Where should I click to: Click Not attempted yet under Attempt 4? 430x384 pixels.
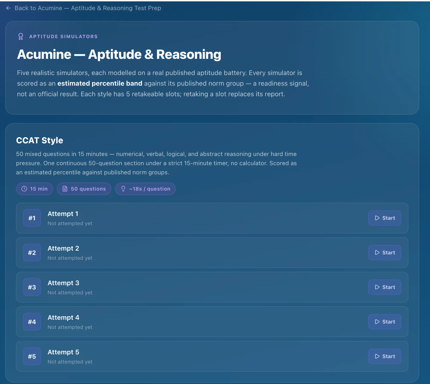(x=70, y=327)
